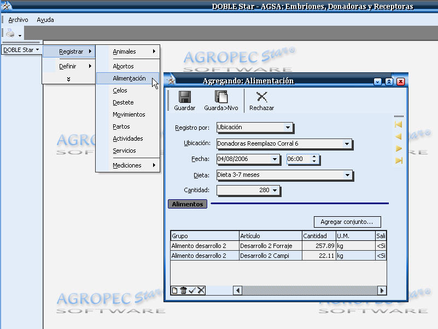
Task: Increase the time with the up spinner
Action: [x=314, y=157]
